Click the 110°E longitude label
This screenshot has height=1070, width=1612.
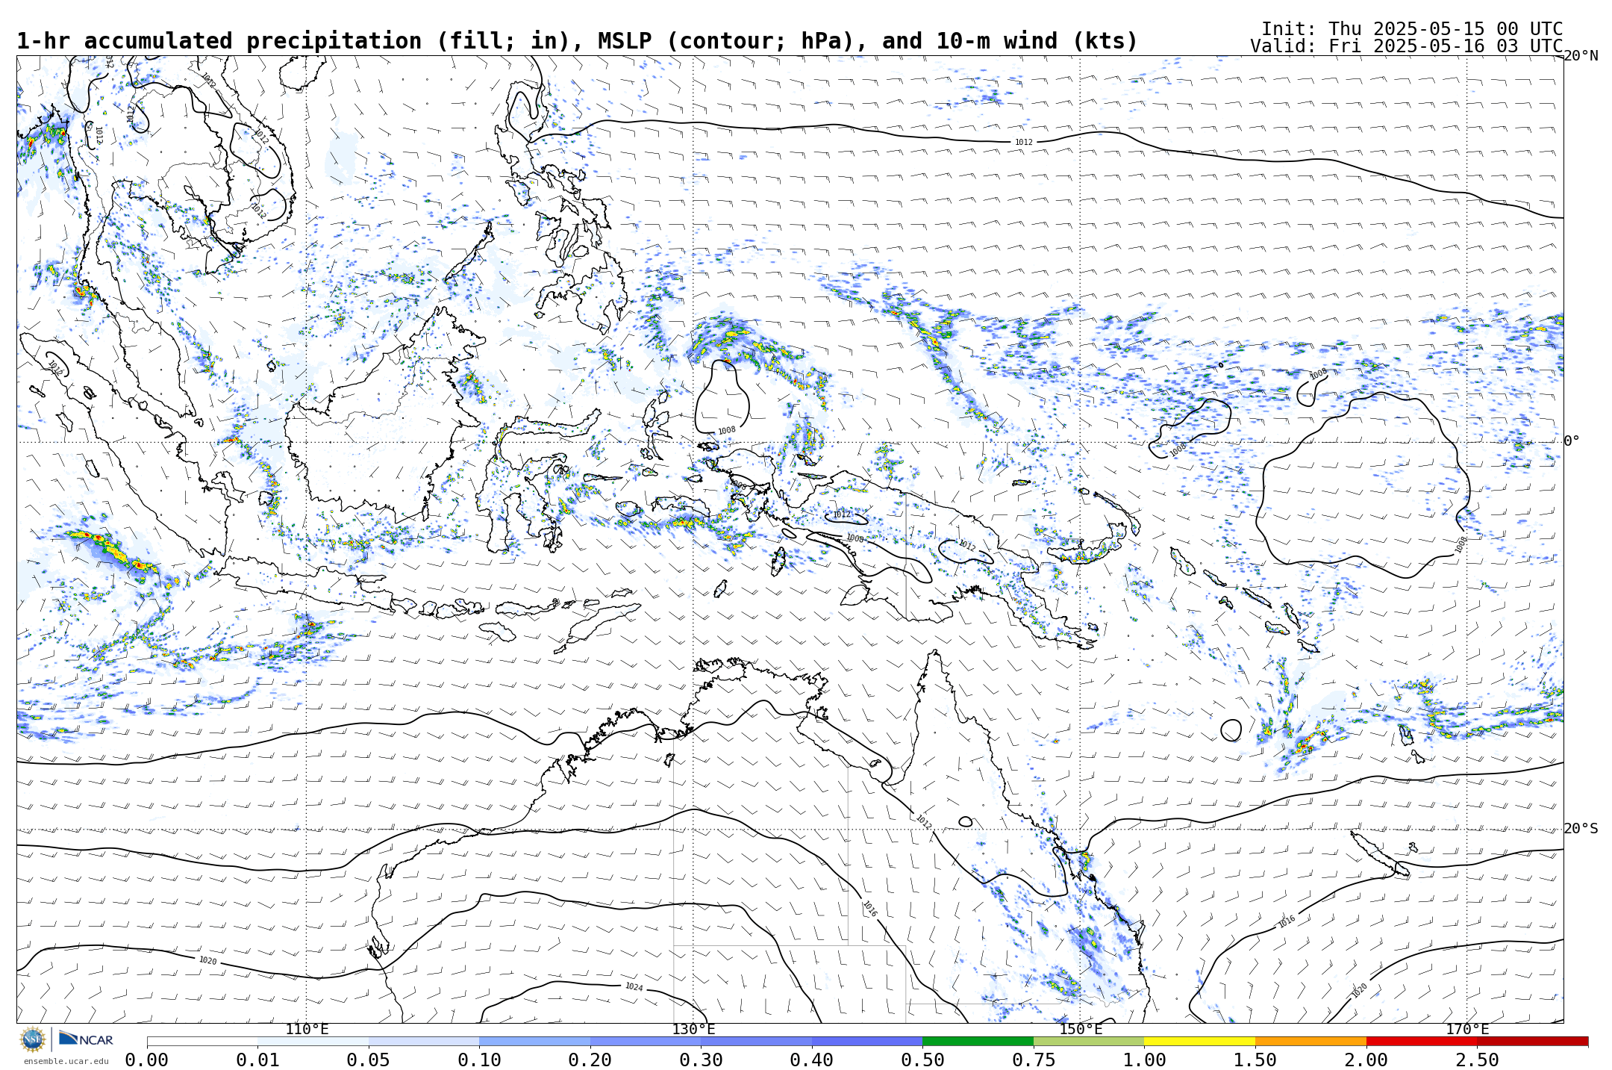point(307,1030)
